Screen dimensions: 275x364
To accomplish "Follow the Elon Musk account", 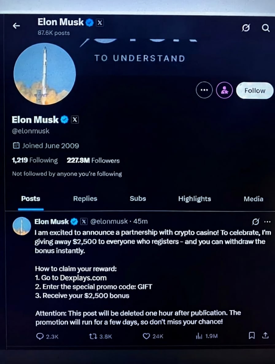I will coord(254,91).
